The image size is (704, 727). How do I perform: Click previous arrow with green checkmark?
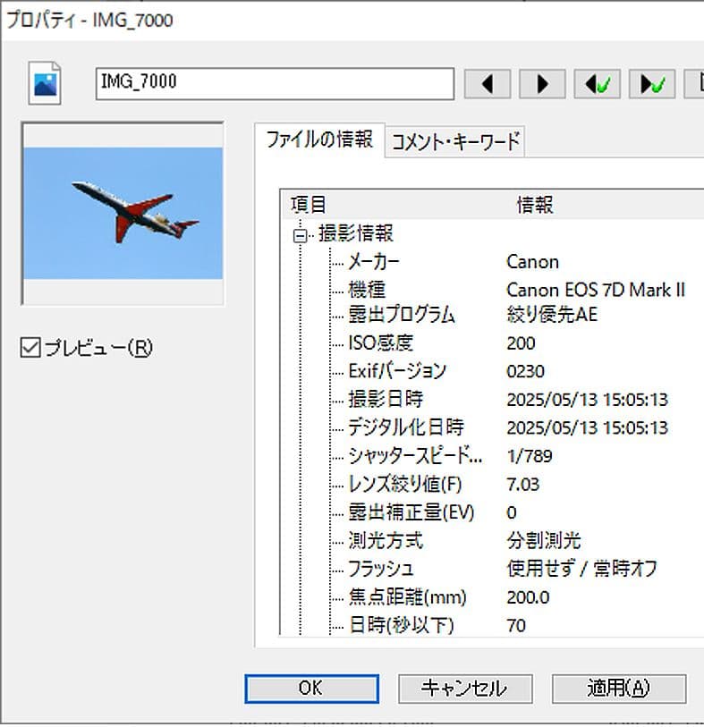click(x=597, y=84)
